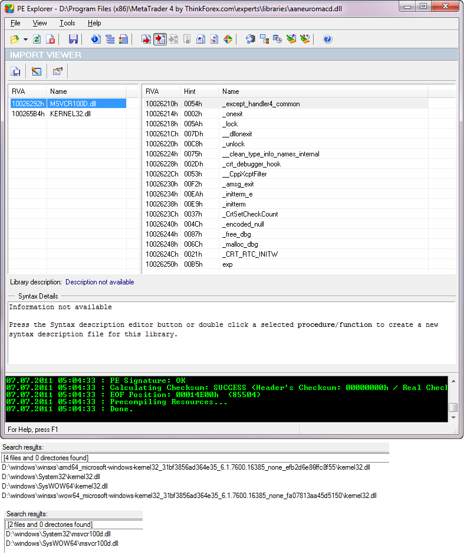Select the _initterm_e function row
Image resolution: width=467 pixels, height=557 pixels.
pyautogui.click(x=285, y=194)
